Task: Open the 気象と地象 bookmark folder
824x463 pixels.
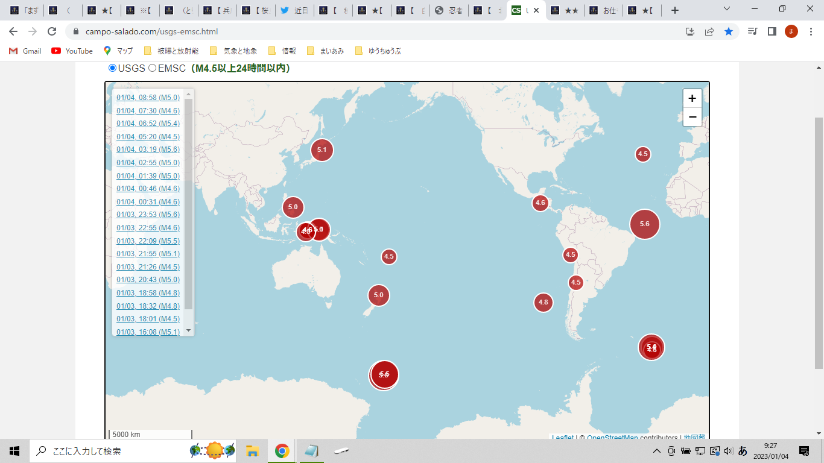Action: point(233,51)
